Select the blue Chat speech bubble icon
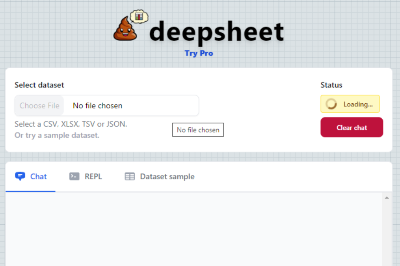The width and height of the screenshot is (400, 266). click(x=19, y=176)
